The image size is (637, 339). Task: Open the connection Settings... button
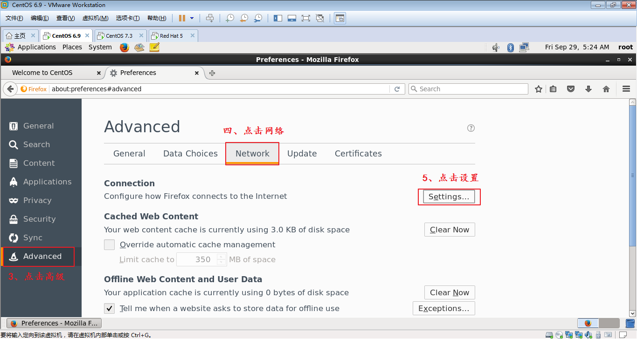[x=449, y=197]
